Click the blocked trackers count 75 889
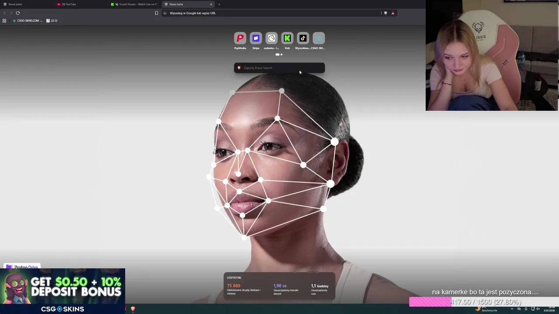Image resolution: width=559 pixels, height=314 pixels. 234,286
